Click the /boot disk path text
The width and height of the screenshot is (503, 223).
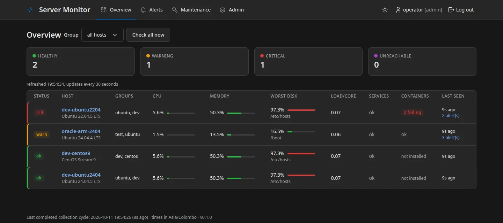[276, 138]
